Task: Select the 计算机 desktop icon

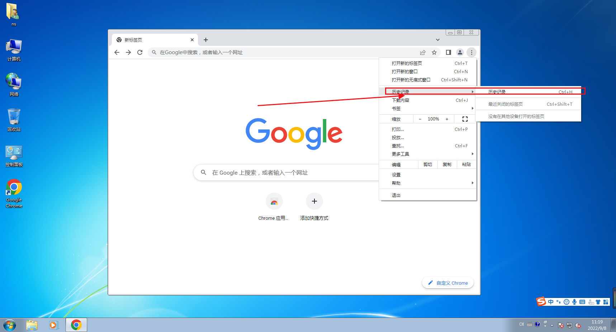Action: [14, 50]
